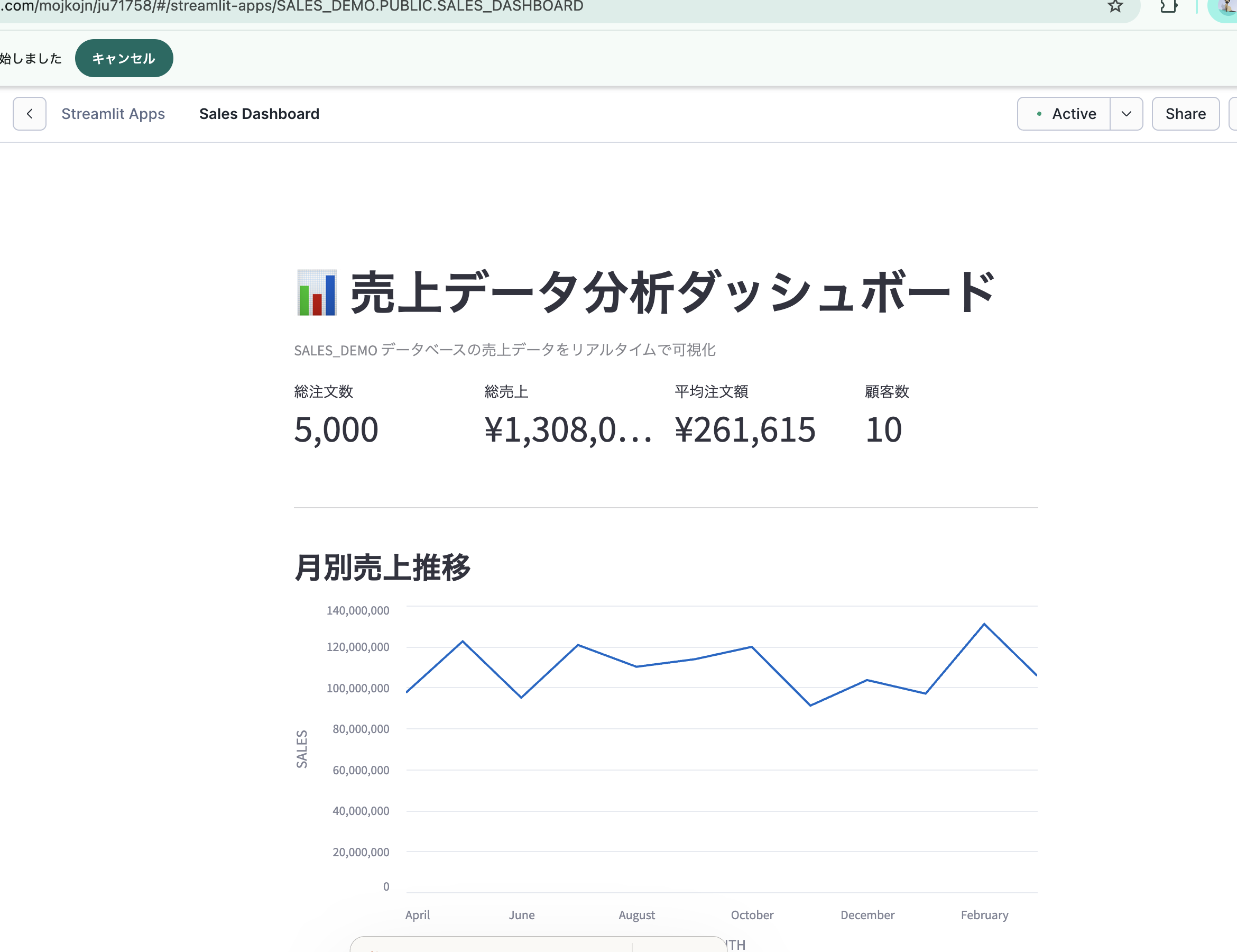
Task: Click the green status dot on Active button
Action: pos(1039,113)
